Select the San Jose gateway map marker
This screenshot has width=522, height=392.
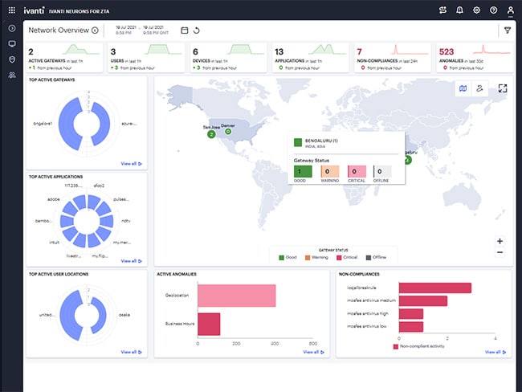[211, 134]
